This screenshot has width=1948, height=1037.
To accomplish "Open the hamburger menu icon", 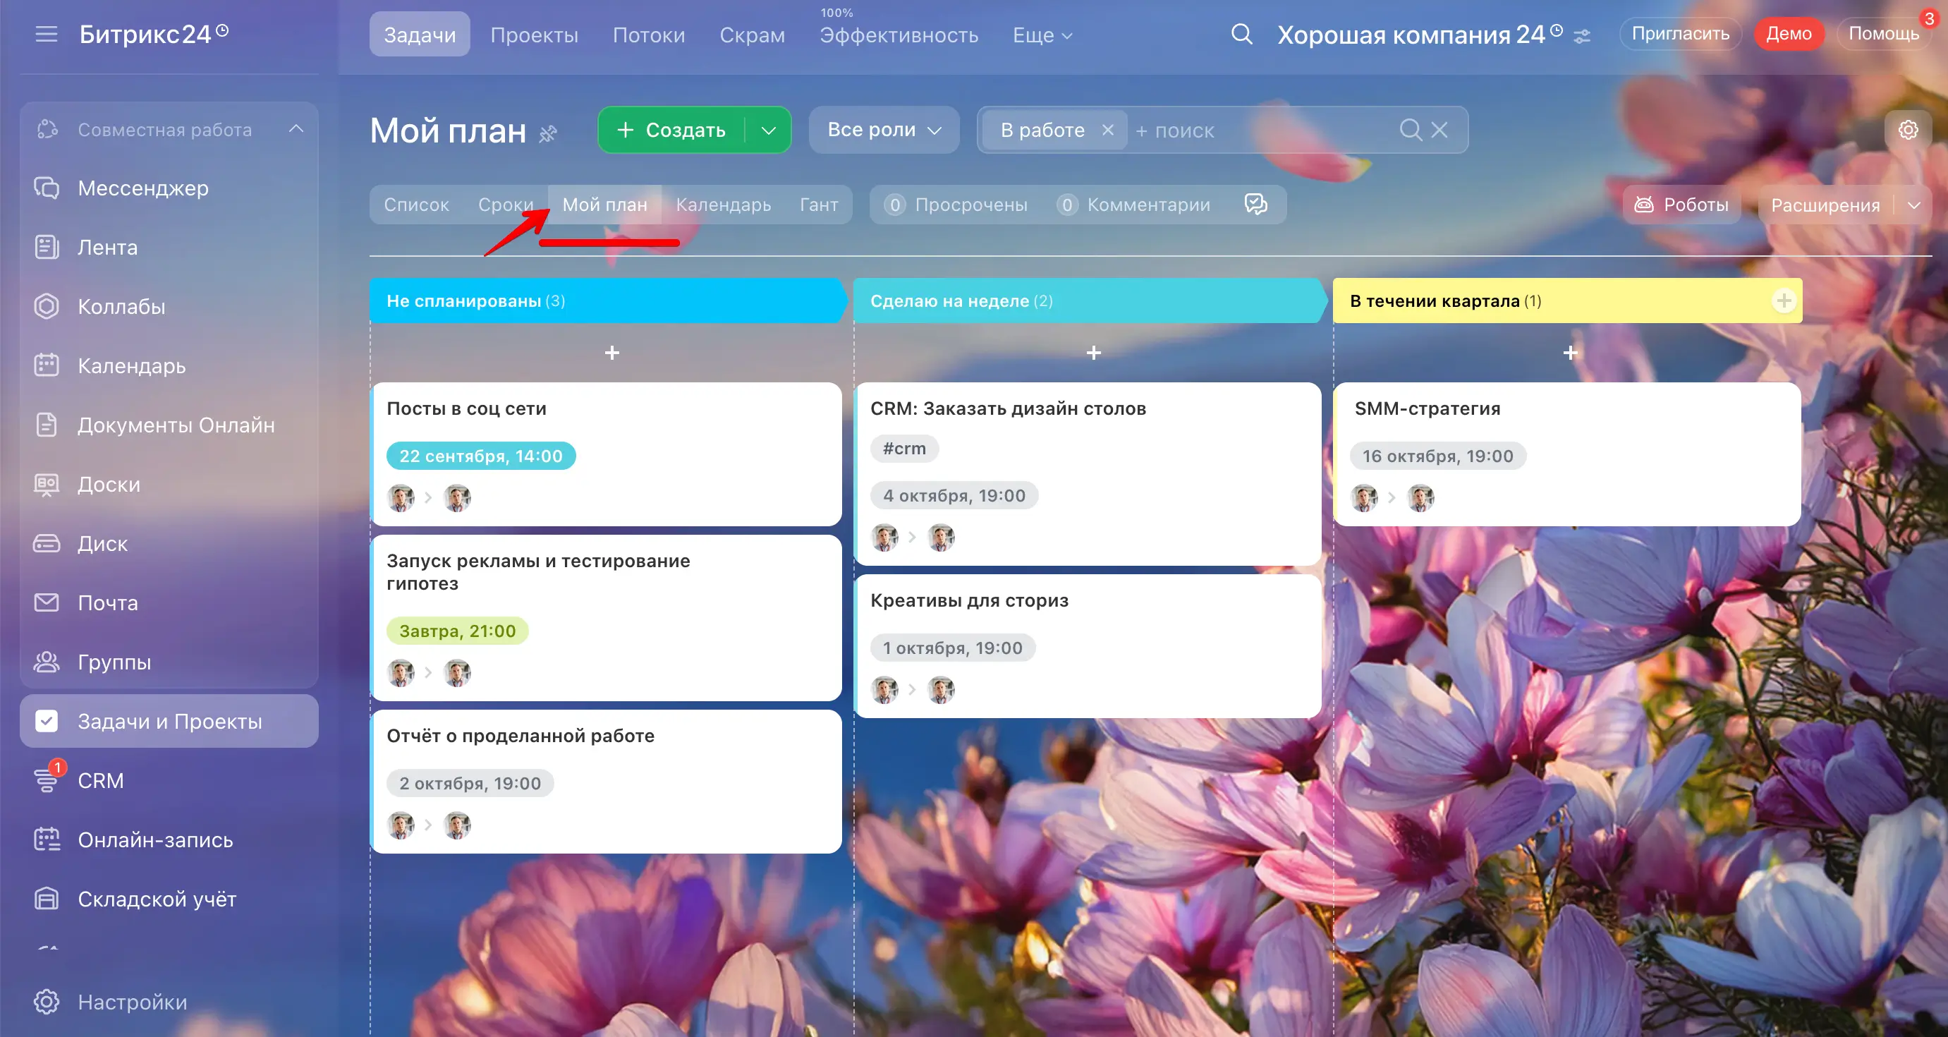I will click(46, 34).
